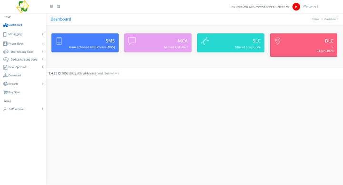Click the '01-Jan-1970' date text

pyautogui.click(x=325, y=51)
